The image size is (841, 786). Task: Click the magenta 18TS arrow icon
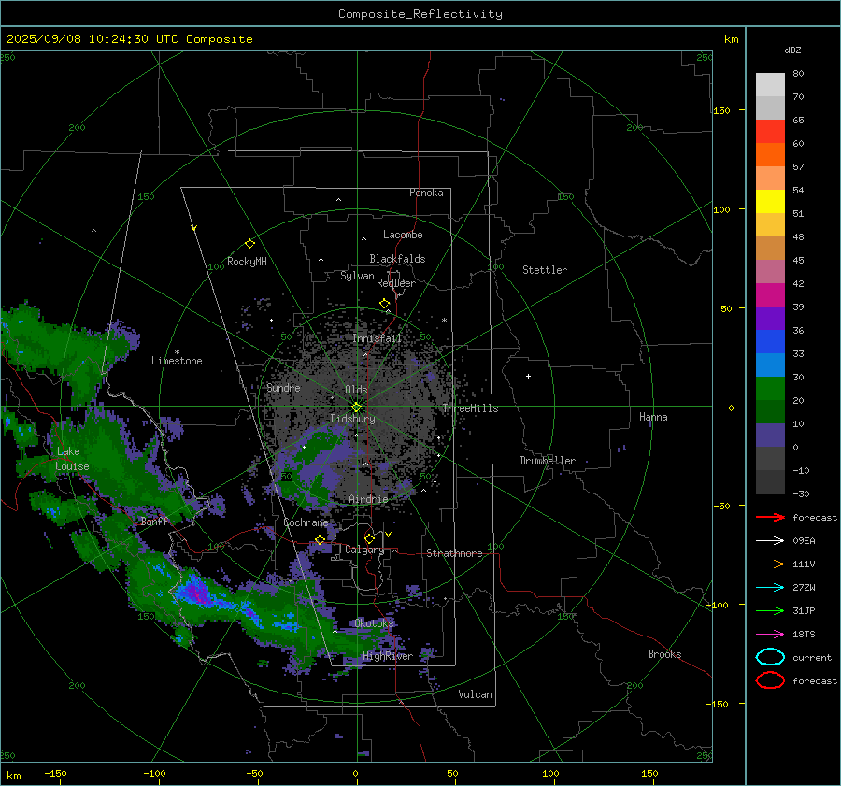[x=770, y=635]
